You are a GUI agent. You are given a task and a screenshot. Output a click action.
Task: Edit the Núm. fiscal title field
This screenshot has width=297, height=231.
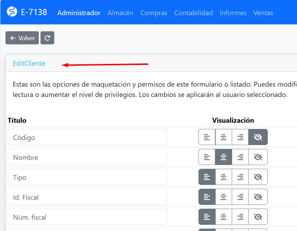(87, 217)
